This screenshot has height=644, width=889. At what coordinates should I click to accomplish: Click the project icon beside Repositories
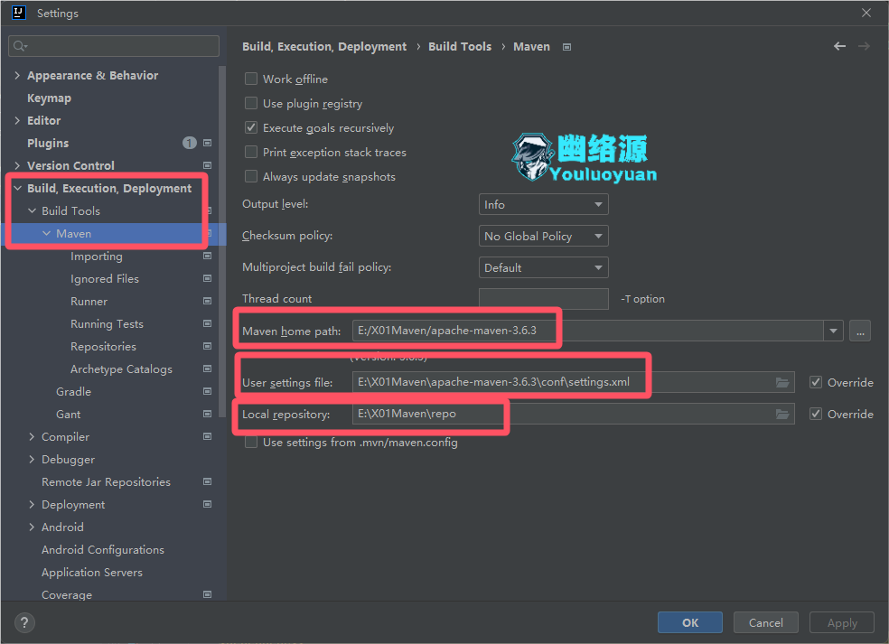click(208, 346)
